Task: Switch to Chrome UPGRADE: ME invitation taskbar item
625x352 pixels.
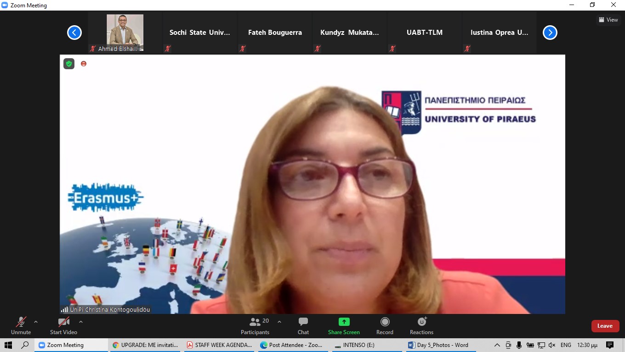Action: (x=145, y=345)
